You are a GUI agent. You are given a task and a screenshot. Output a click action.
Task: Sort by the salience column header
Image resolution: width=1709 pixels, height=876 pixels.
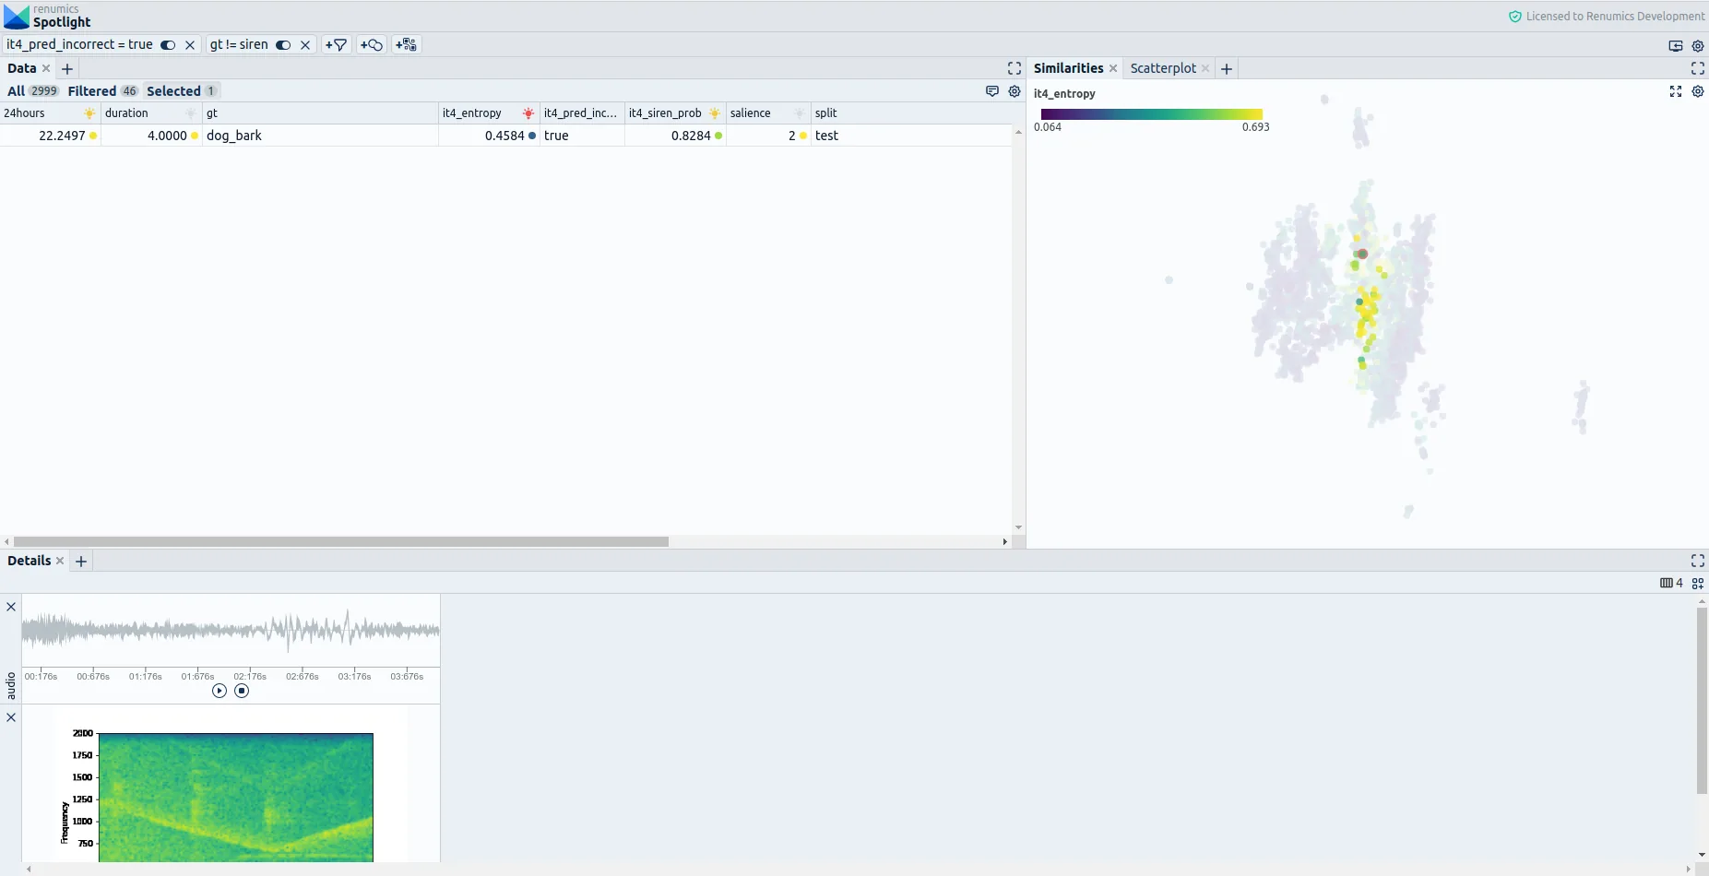tap(751, 113)
